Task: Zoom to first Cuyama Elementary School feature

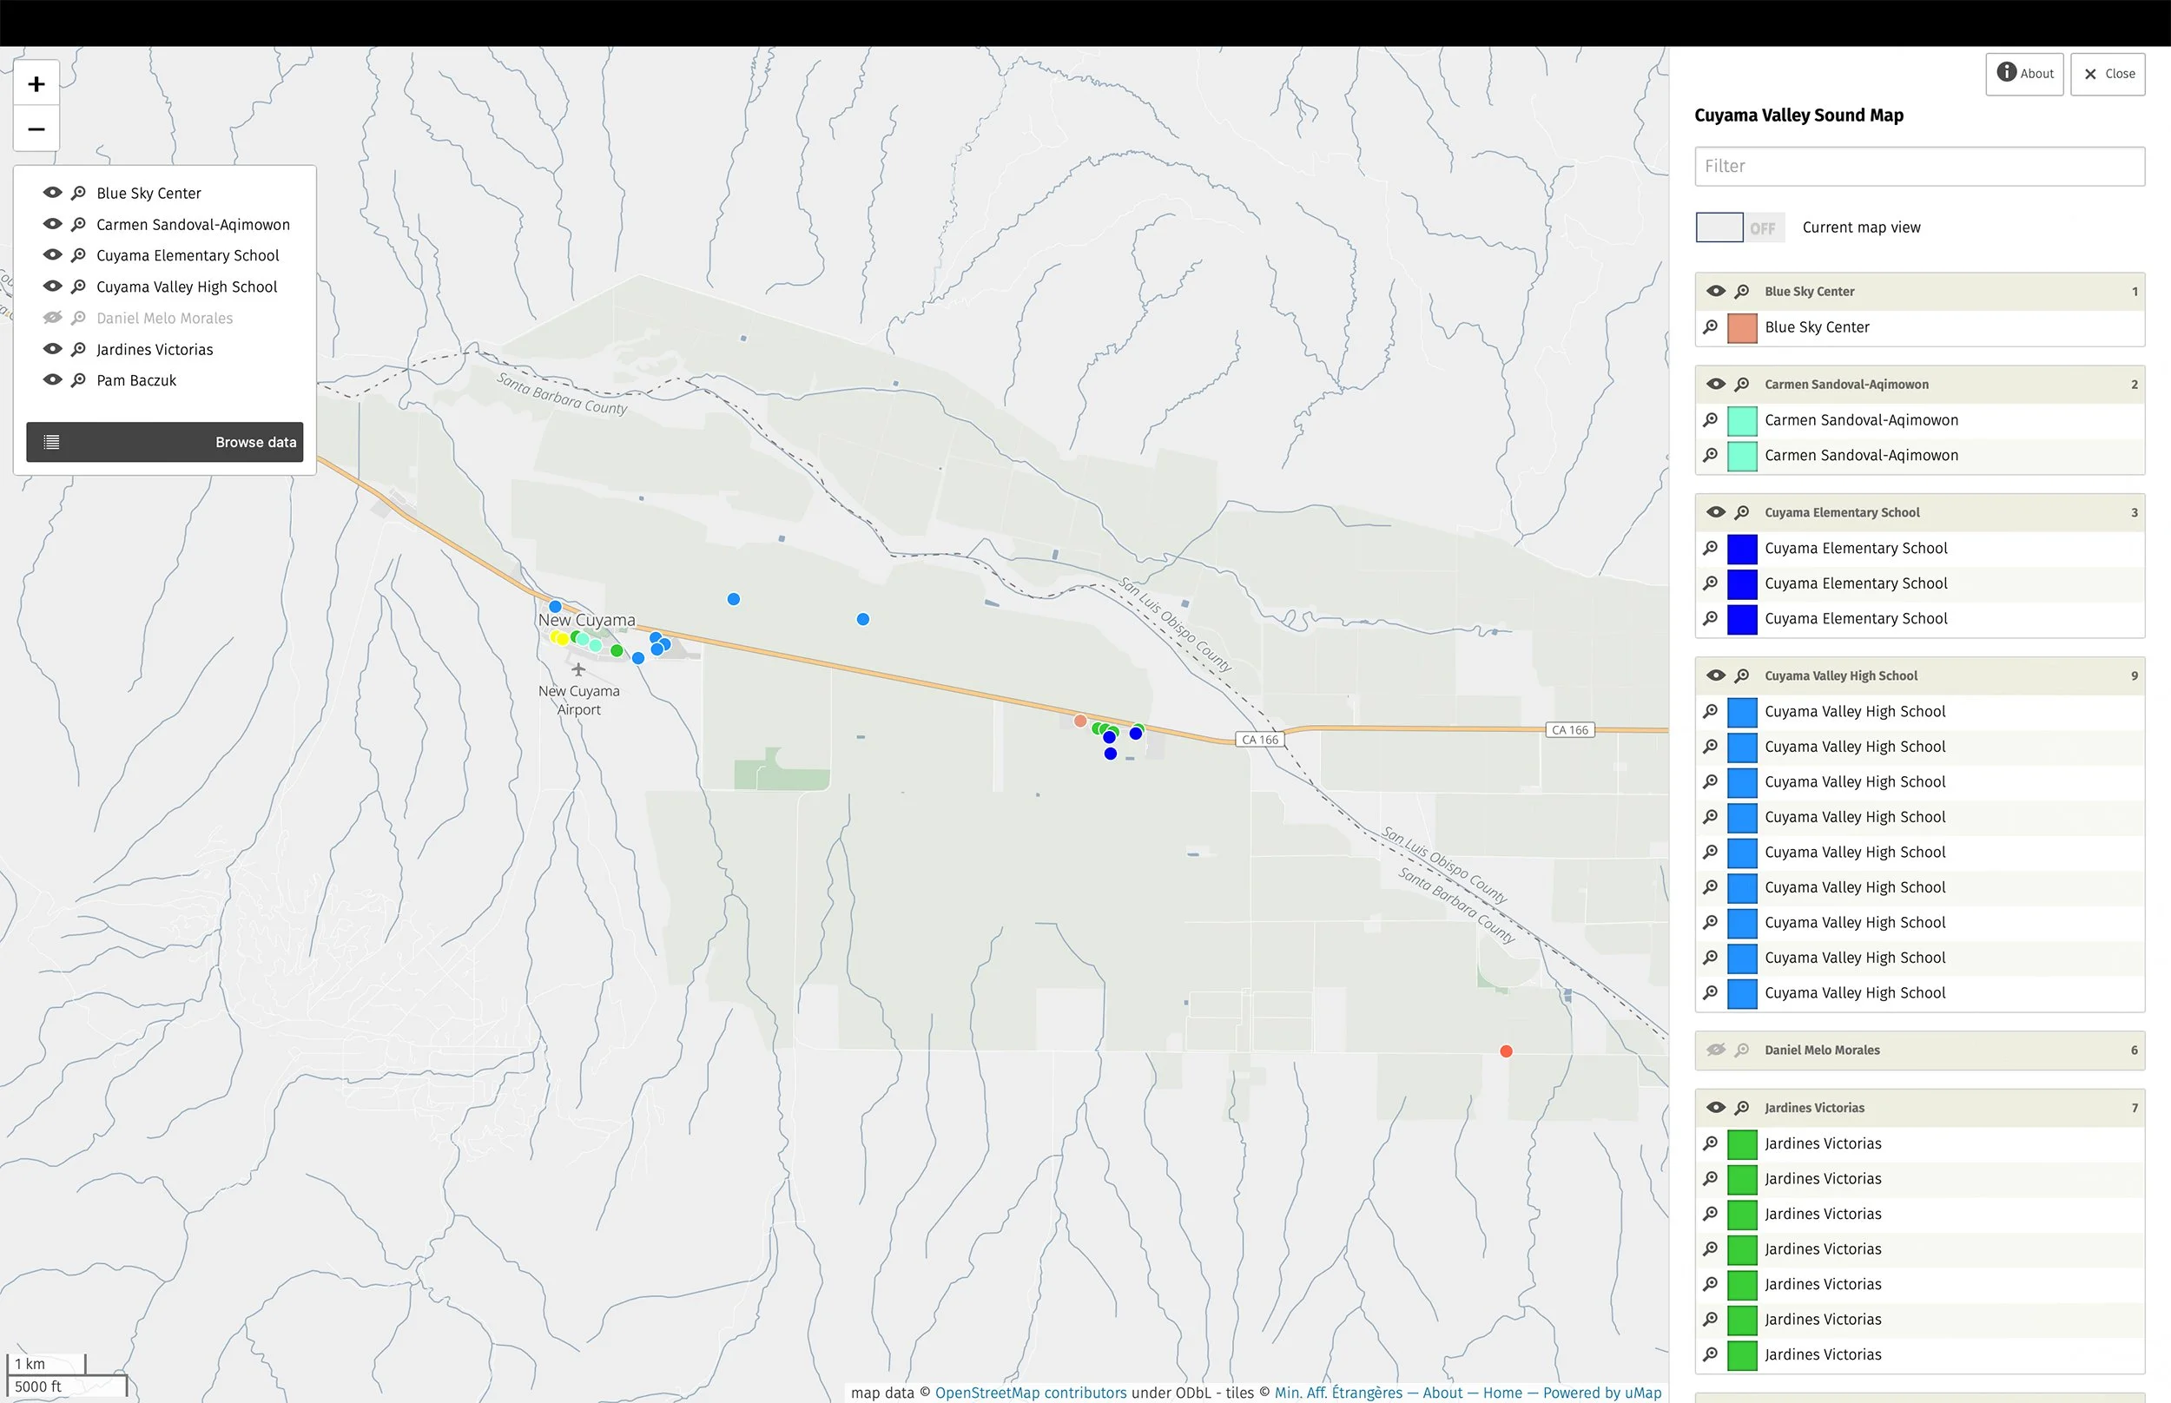Action: [1710, 549]
